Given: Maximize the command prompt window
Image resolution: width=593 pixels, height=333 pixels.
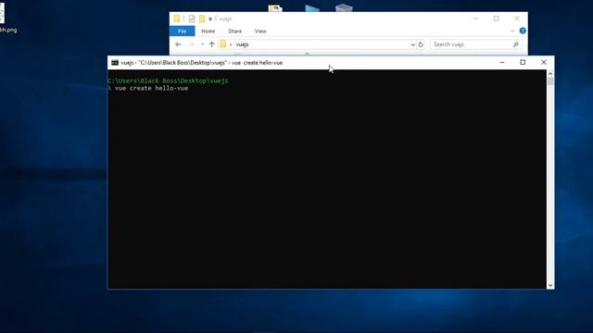Looking at the screenshot, I should (523, 62).
